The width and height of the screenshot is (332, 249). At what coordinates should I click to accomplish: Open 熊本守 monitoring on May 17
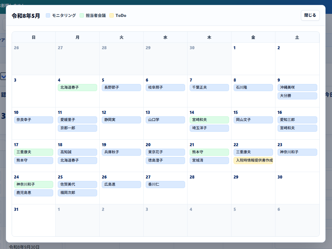pos(34,160)
